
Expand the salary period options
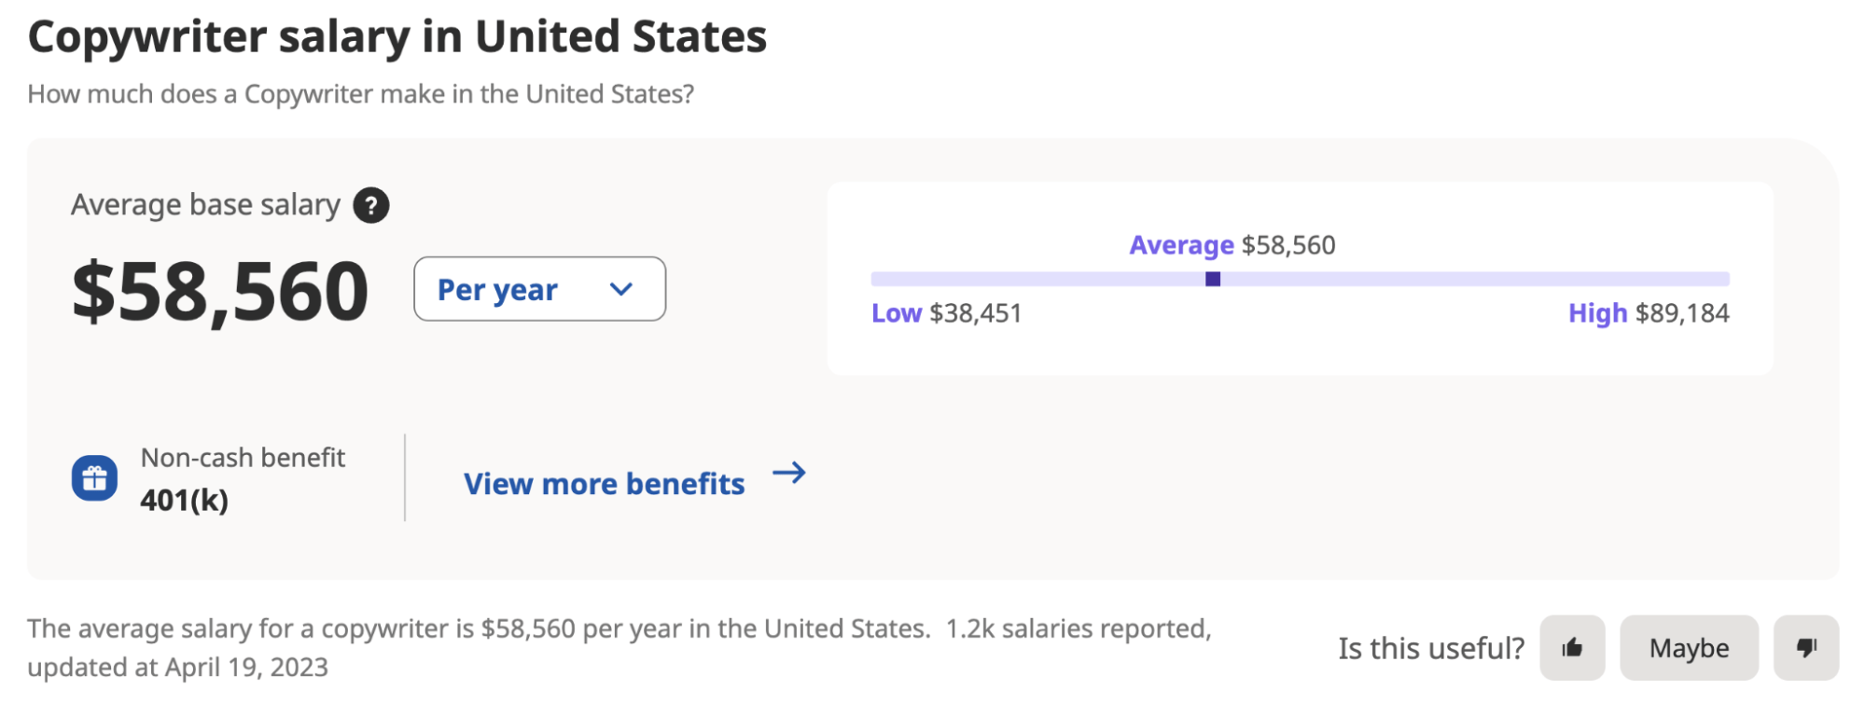coord(539,289)
